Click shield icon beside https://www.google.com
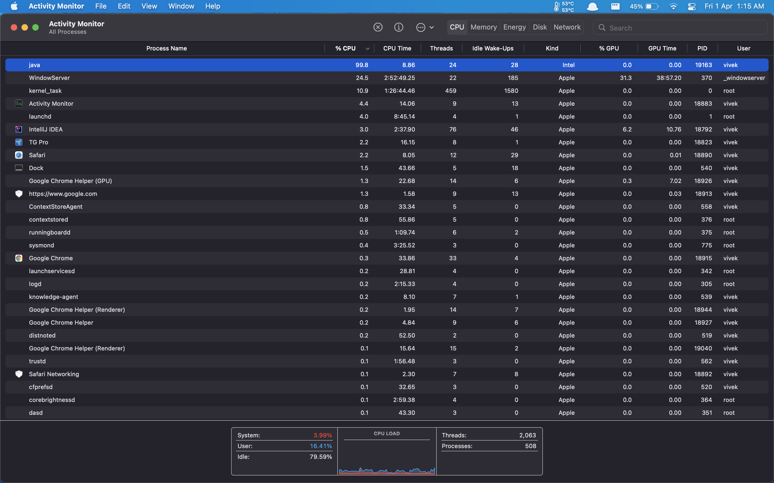 click(19, 193)
